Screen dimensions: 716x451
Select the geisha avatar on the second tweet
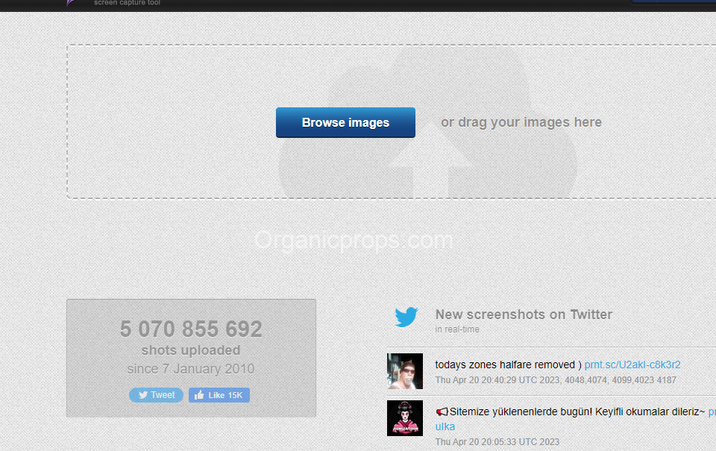[x=405, y=418]
